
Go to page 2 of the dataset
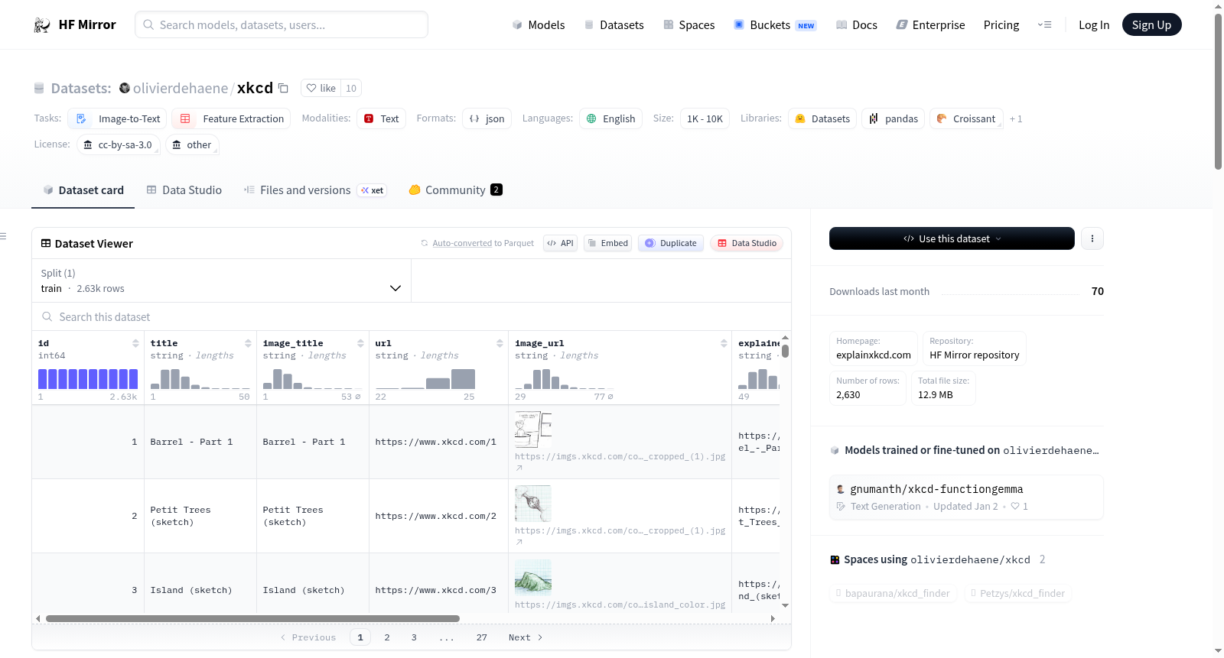click(387, 637)
